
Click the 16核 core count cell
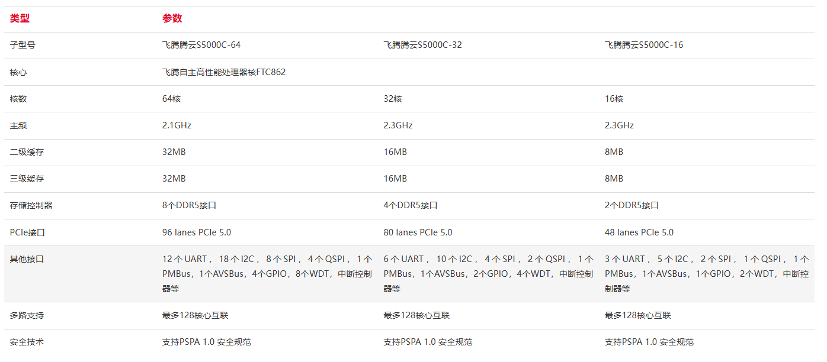(x=614, y=99)
